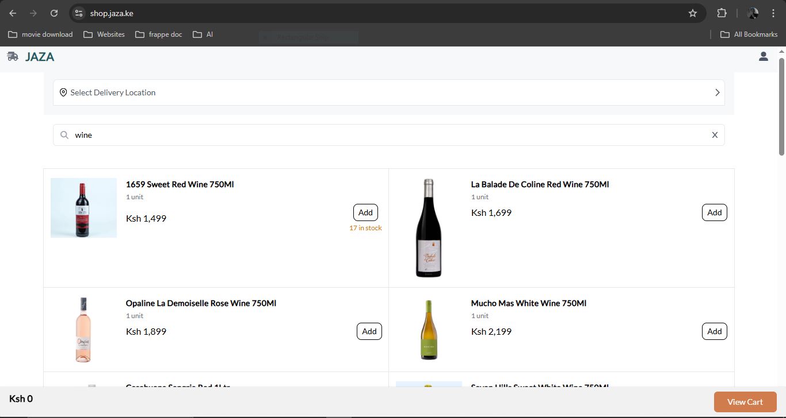Open Opaline La Demoiselle Rose bottle thumbnail
This screenshot has height=418, width=786.
coord(83,330)
